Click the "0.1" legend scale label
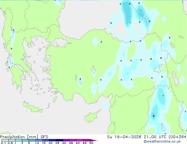This screenshot has width=187, height=144. [3, 143]
